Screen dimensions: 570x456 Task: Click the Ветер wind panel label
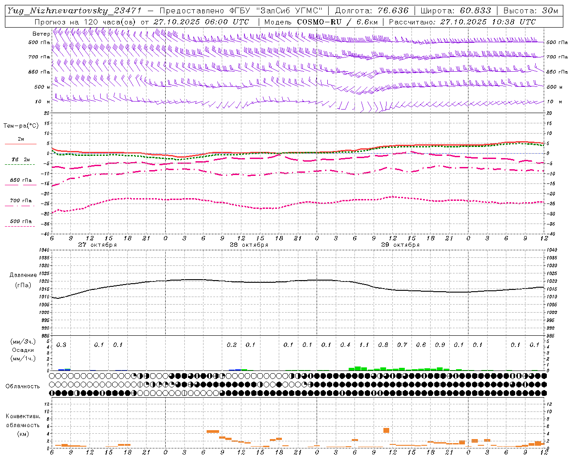41,34
